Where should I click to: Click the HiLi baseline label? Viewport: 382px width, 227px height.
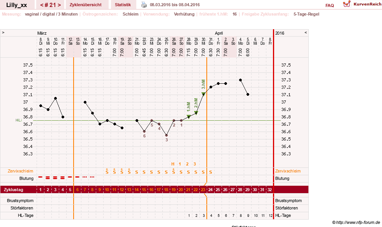19,120
